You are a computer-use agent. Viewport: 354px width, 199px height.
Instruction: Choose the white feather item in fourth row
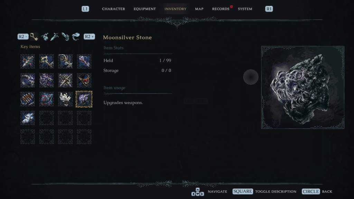click(x=28, y=118)
